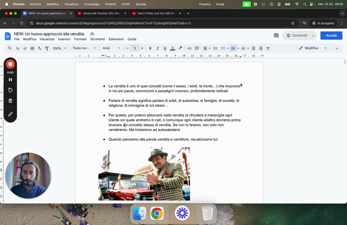Open Chrome media controls icon
This screenshot has height=225, width=347.
(x=304, y=23)
